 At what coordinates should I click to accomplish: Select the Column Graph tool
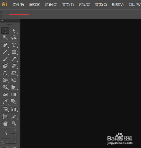(x=14, y=109)
